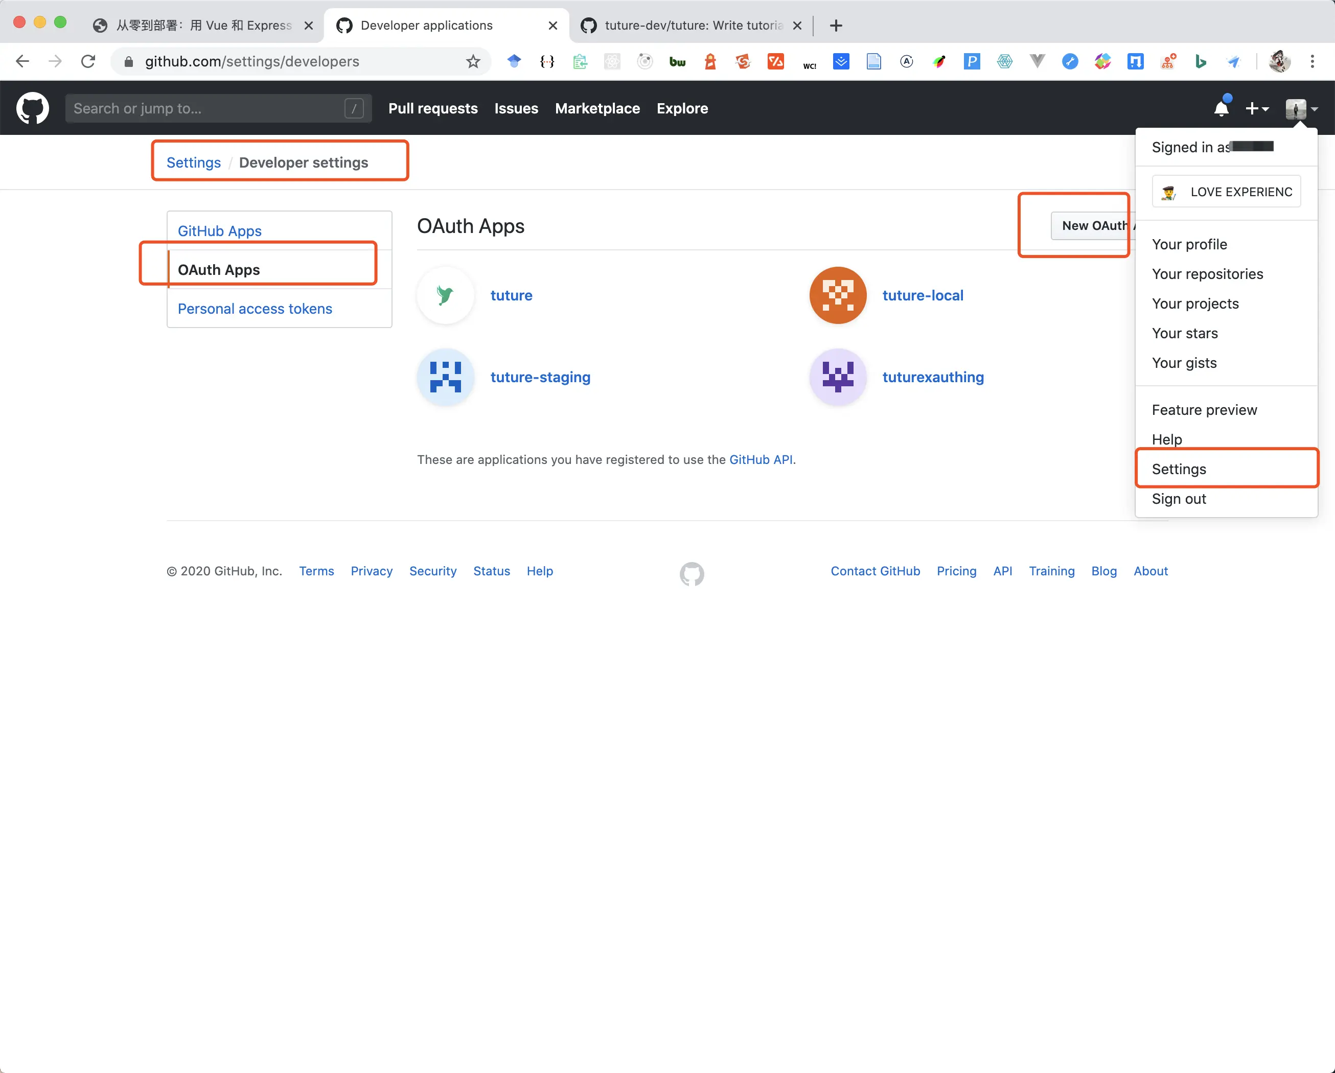Open Issues in the header

(516, 108)
